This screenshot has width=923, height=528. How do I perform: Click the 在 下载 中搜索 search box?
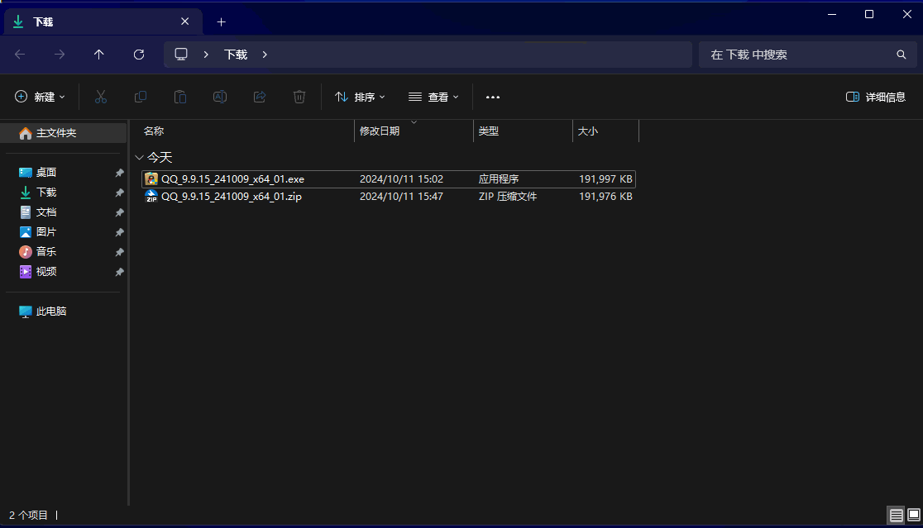click(798, 55)
